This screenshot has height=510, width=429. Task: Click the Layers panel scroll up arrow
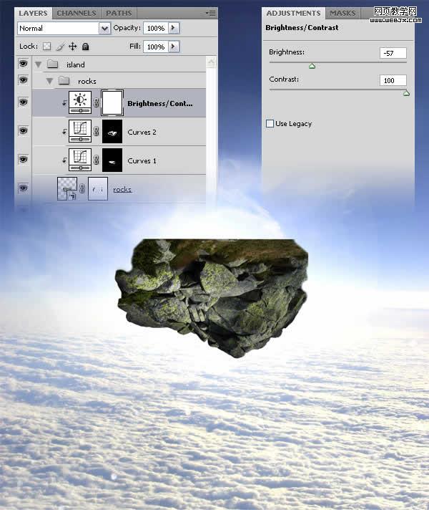click(211, 62)
